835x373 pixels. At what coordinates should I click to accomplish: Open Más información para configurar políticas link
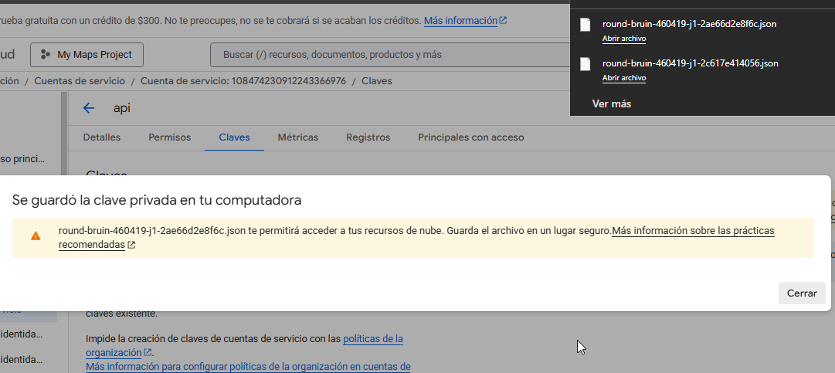[x=248, y=366]
